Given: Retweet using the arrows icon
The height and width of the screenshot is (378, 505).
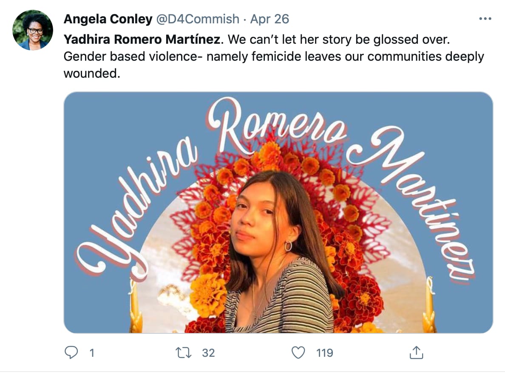Looking at the screenshot, I should (x=183, y=353).
